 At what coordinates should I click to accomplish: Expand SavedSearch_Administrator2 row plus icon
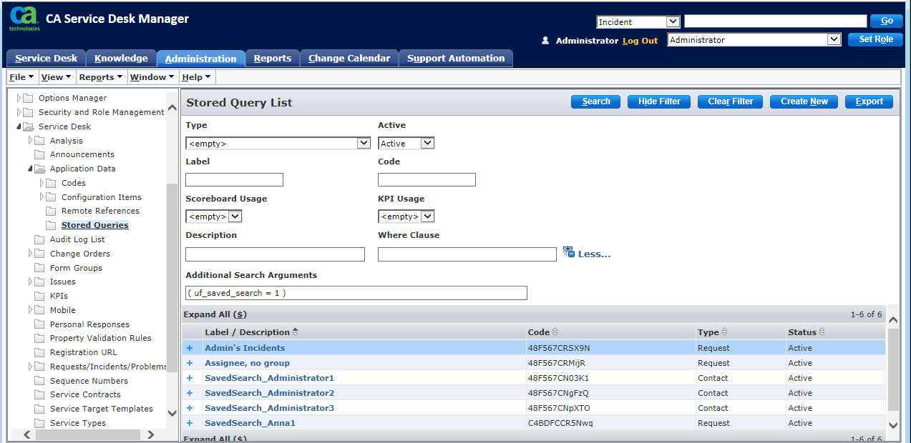[190, 393]
